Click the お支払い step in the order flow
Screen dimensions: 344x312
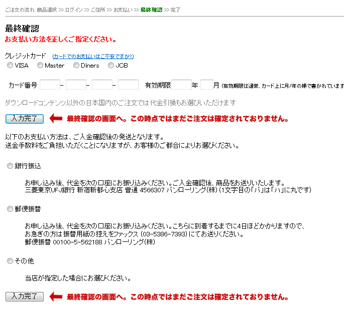123,10
